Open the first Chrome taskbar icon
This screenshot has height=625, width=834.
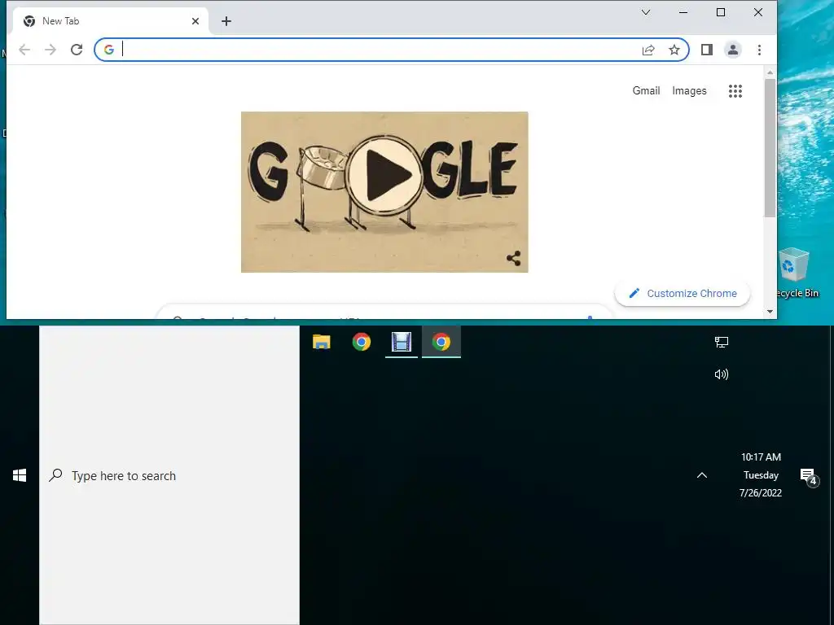361,342
